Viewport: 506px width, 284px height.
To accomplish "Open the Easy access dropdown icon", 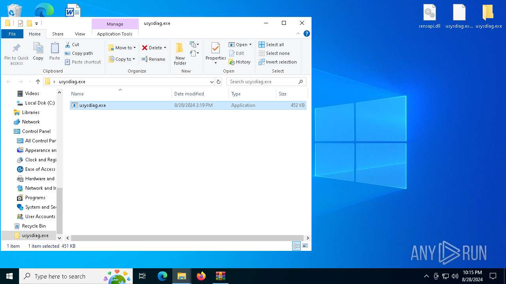I will pos(194,53).
